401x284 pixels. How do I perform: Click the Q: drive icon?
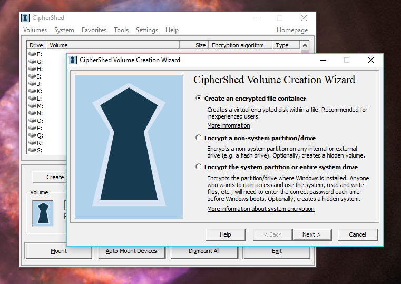tap(32, 135)
